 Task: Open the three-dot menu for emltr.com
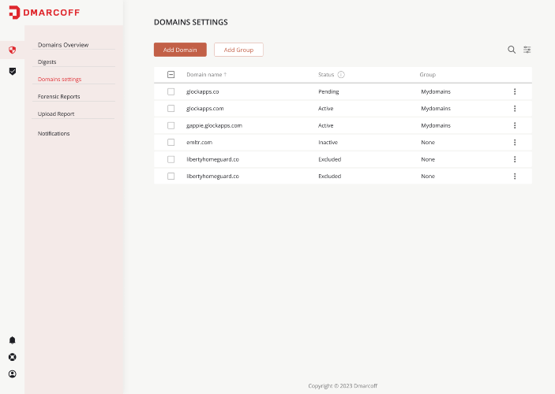(515, 143)
